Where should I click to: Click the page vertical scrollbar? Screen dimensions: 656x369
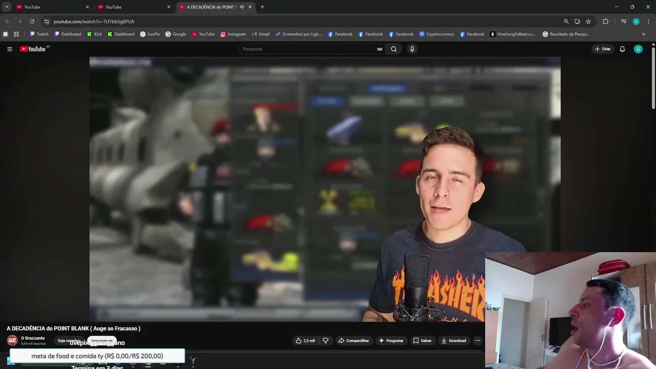tap(653, 77)
